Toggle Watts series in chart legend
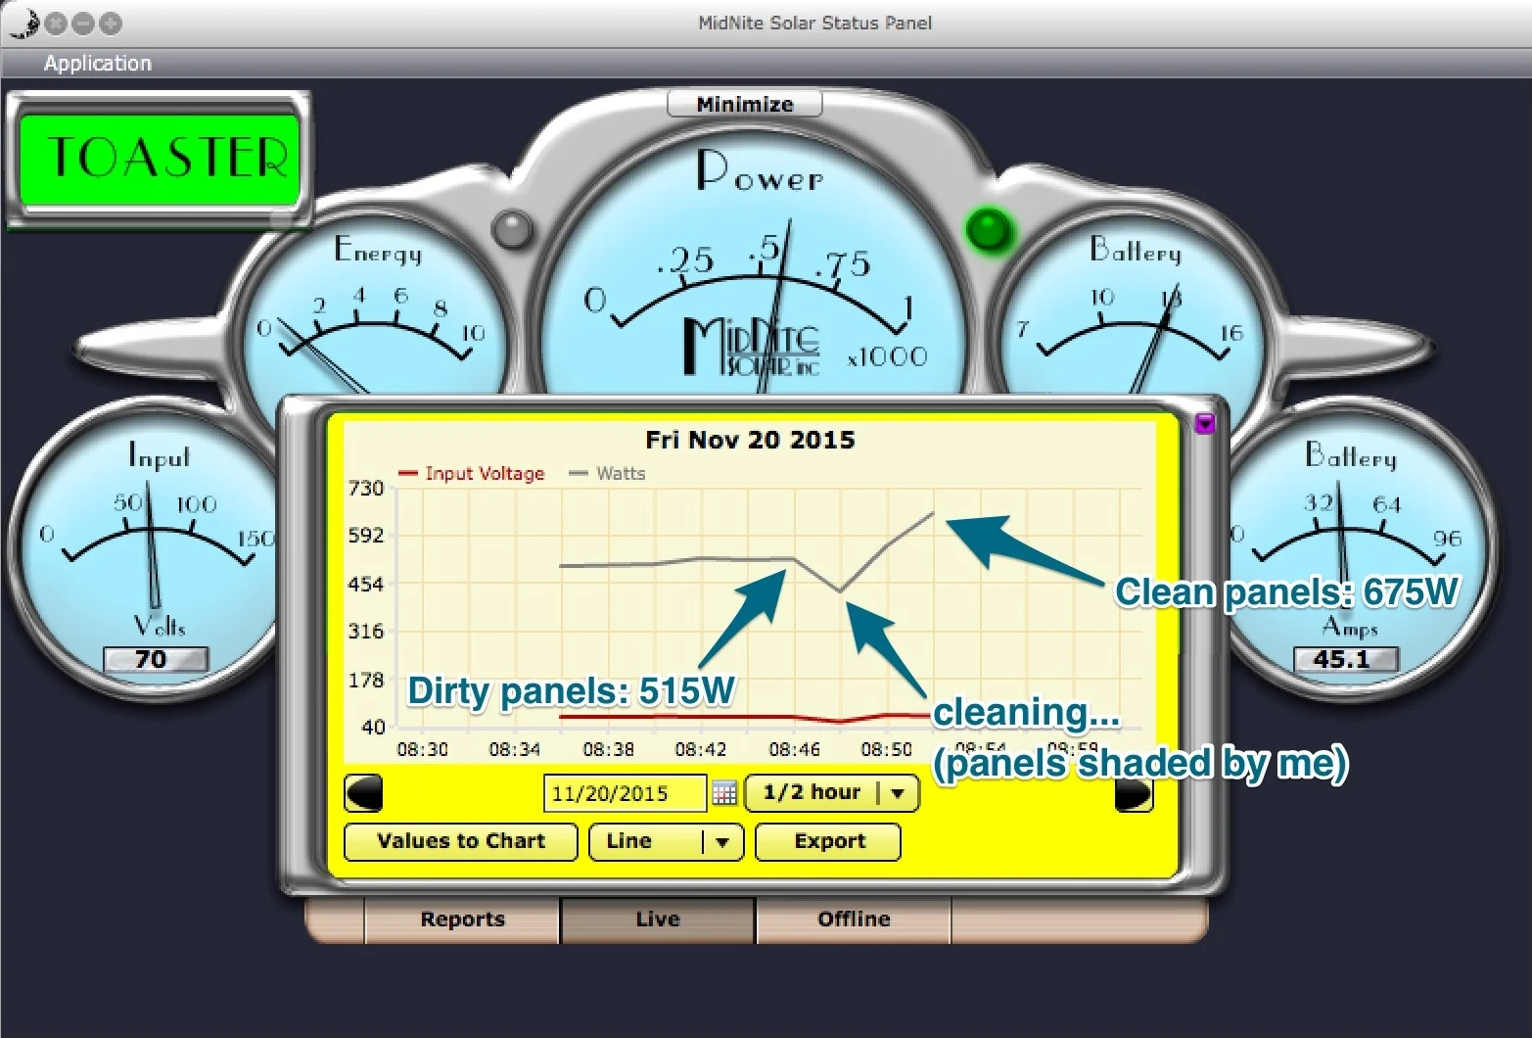This screenshot has height=1038, width=1532. point(608,474)
